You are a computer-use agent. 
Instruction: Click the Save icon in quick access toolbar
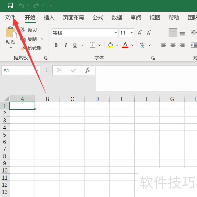pyautogui.click(x=10, y=6)
